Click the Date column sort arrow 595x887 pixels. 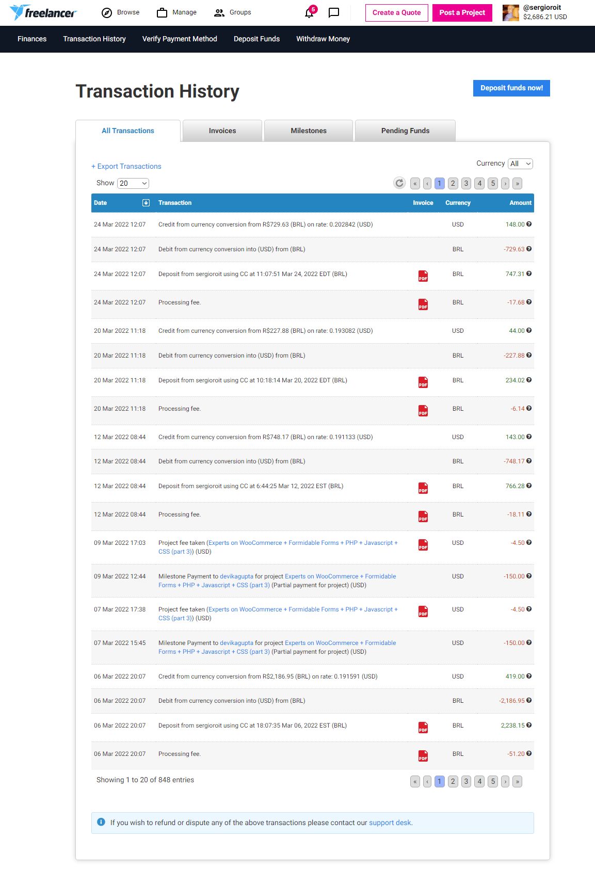coord(146,203)
